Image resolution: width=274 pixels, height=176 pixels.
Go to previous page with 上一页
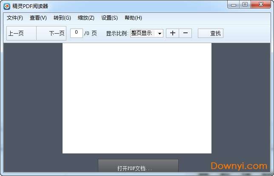click(22, 33)
